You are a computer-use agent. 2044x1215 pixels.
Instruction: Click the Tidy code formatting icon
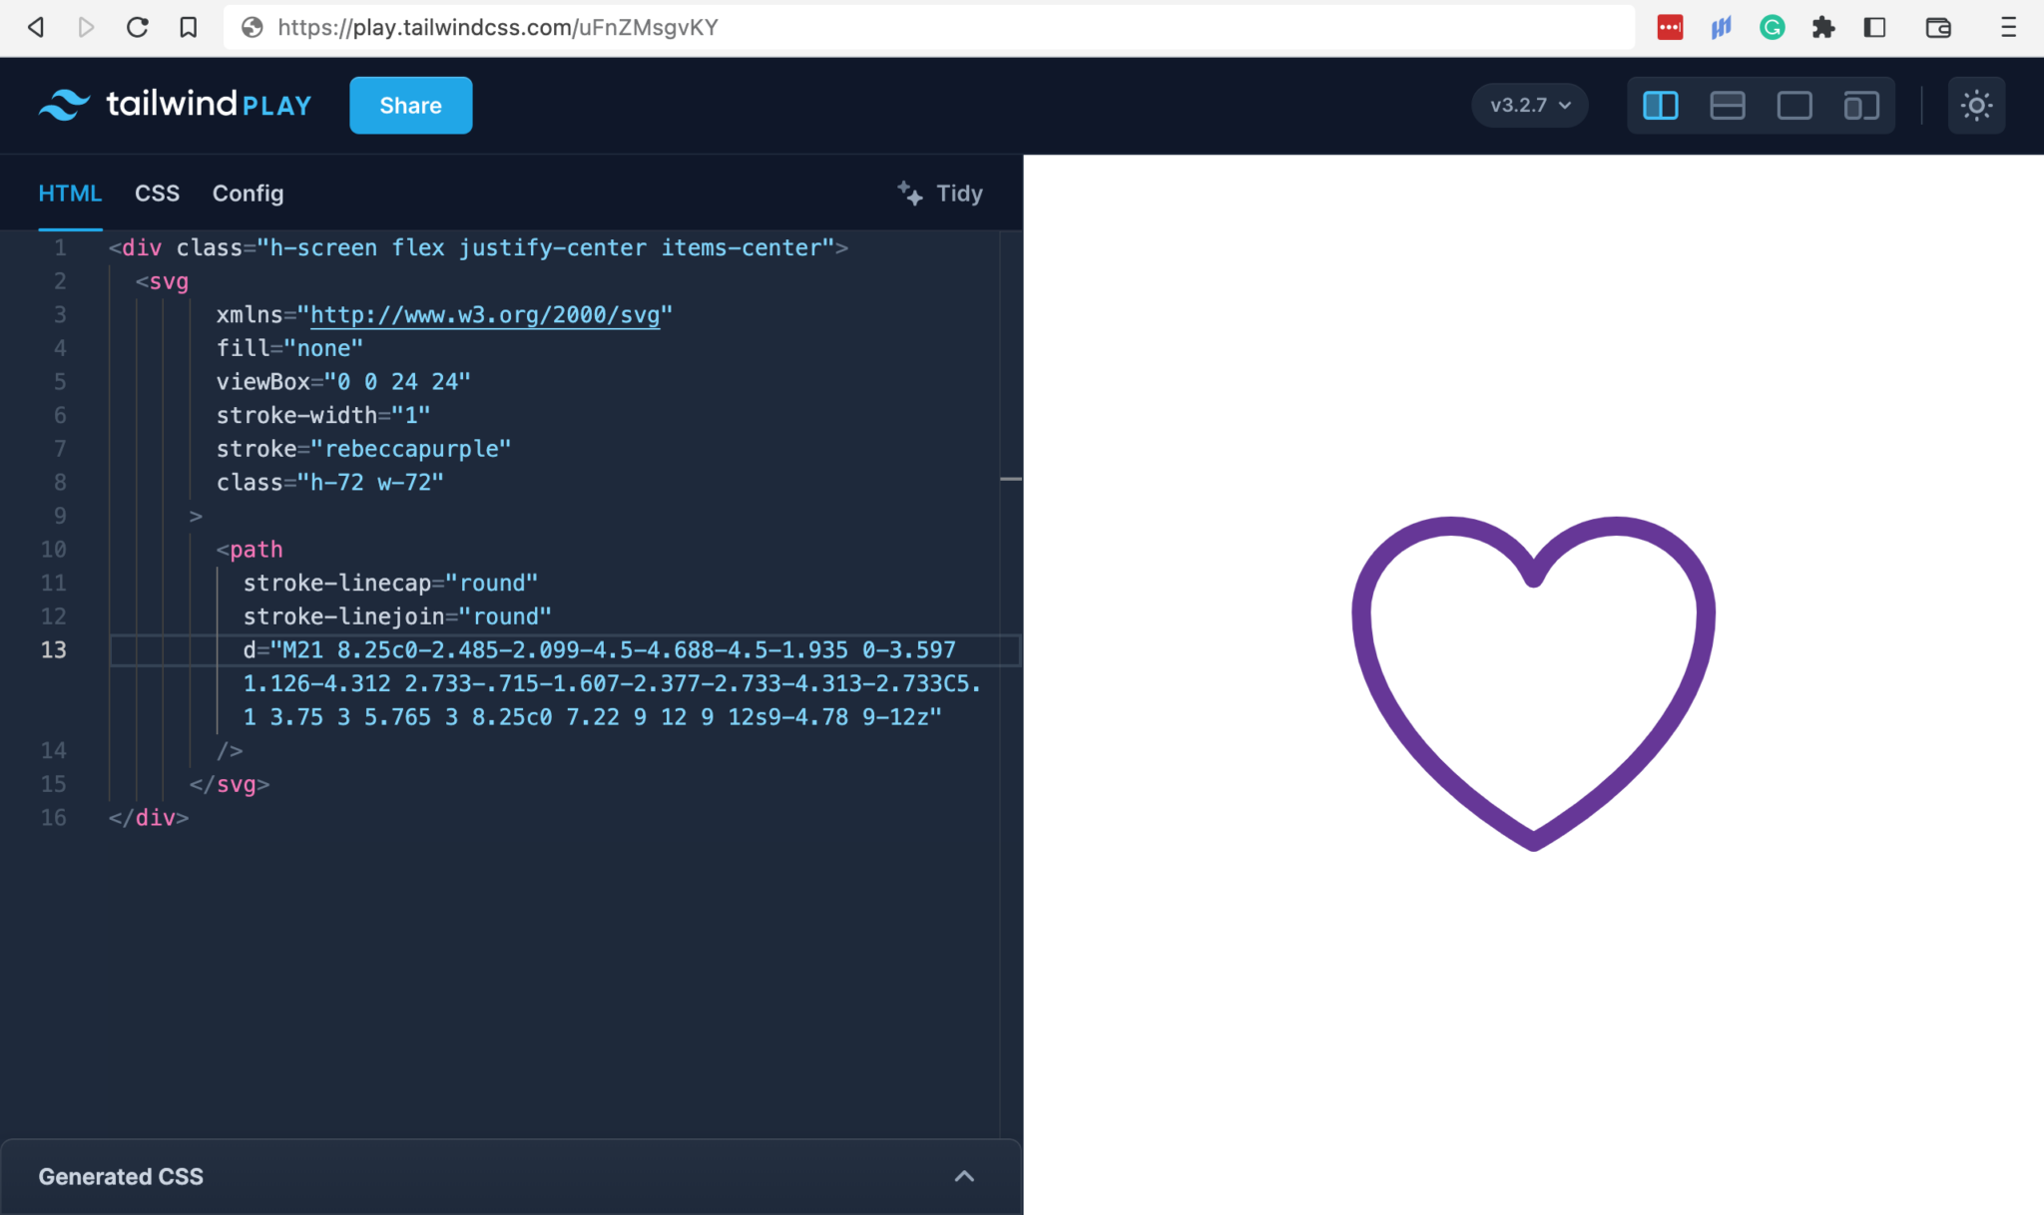pos(910,193)
